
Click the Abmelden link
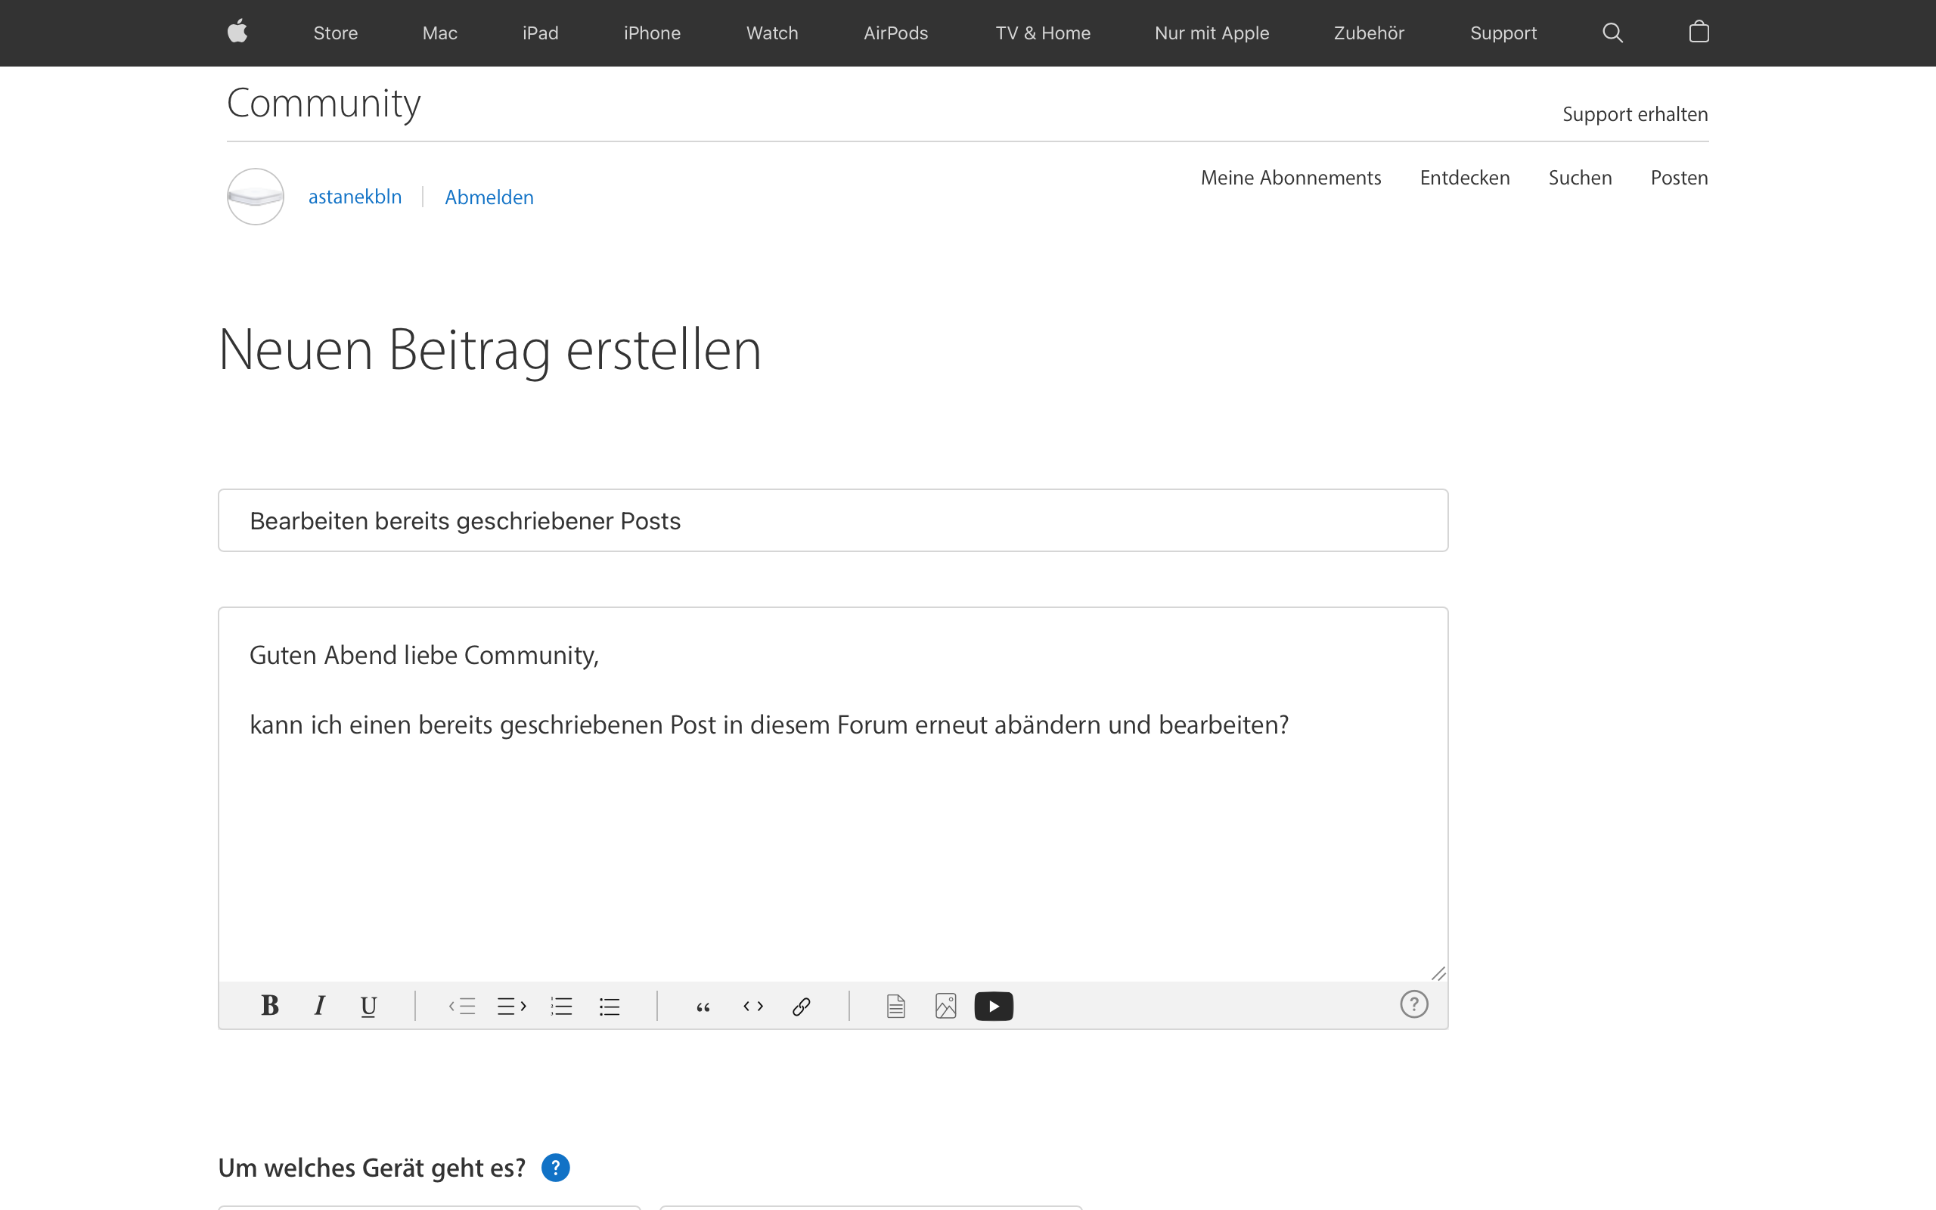489,197
